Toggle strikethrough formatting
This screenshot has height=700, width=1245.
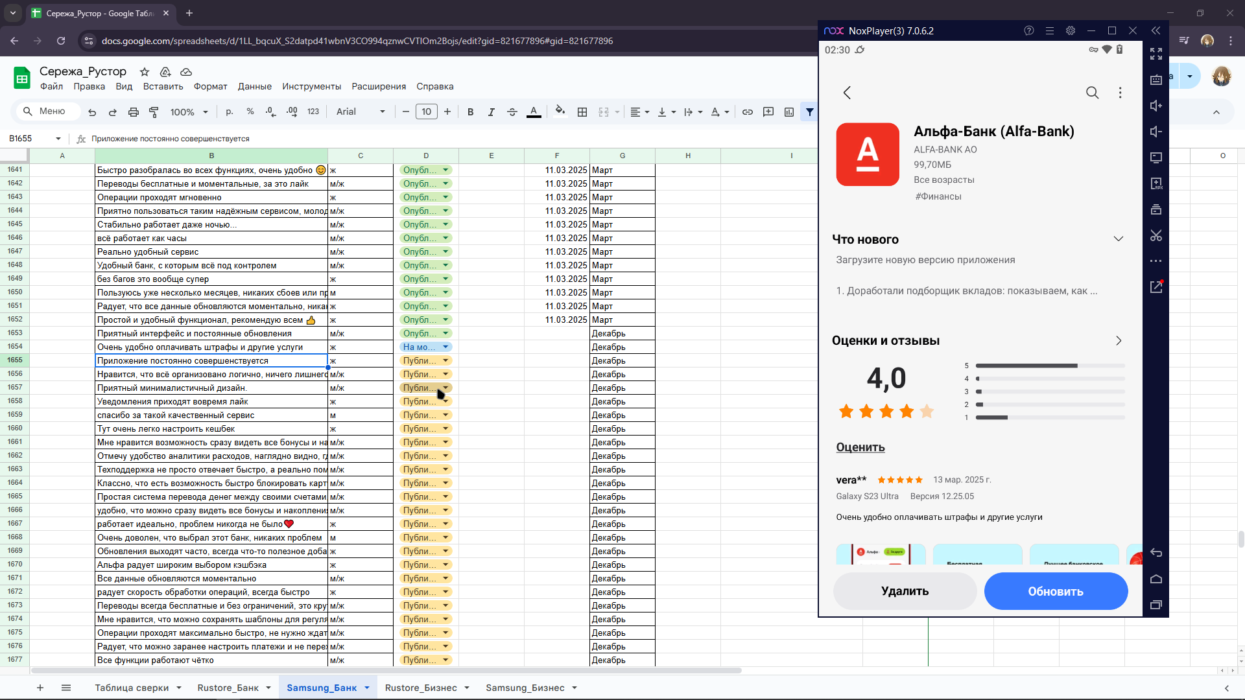(x=512, y=112)
